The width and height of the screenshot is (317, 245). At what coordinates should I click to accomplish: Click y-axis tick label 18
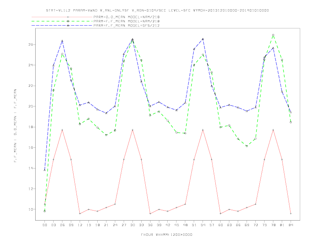31,127
